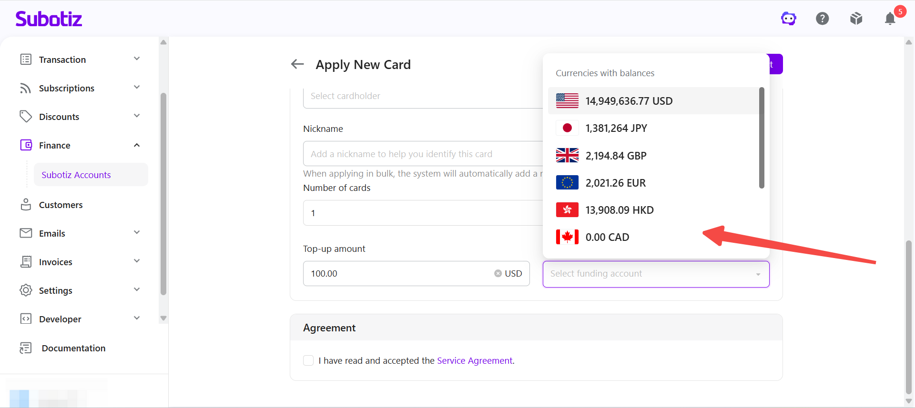Click the Hong Kong flag icon

click(x=567, y=209)
